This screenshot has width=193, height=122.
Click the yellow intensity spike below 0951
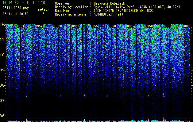(27, 120)
